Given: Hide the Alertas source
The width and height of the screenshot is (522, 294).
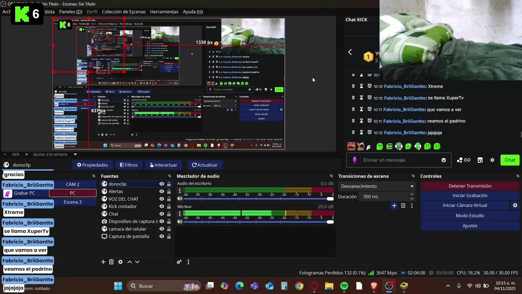Looking at the screenshot, I should (162, 192).
